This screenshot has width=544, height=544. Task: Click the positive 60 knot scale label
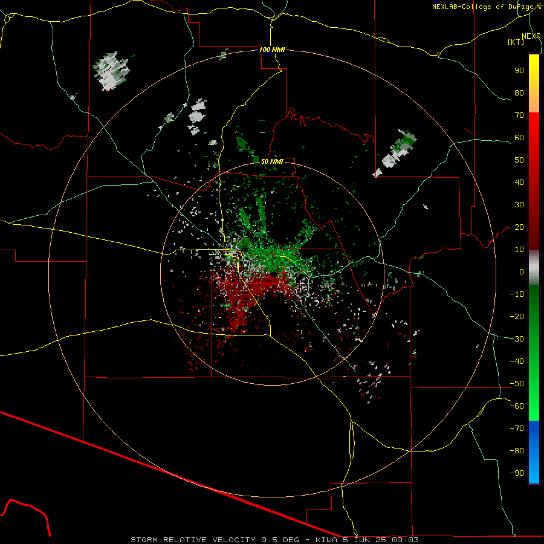pyautogui.click(x=519, y=138)
